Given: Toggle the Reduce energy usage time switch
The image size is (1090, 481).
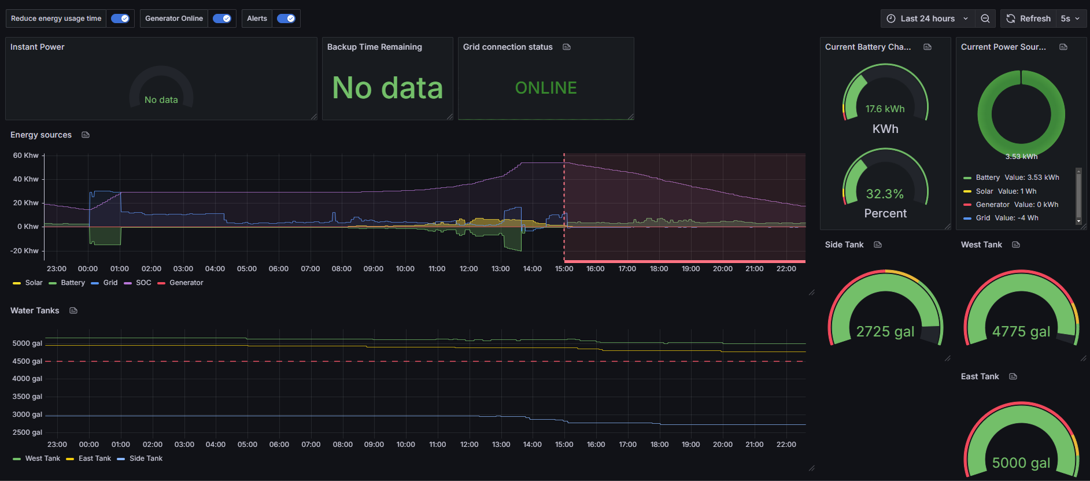Looking at the screenshot, I should click(x=120, y=18).
